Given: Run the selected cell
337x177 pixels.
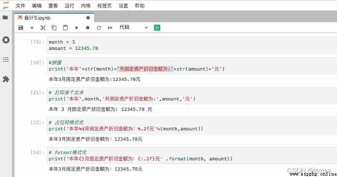Looking at the screenshot, I should coord(77,28).
